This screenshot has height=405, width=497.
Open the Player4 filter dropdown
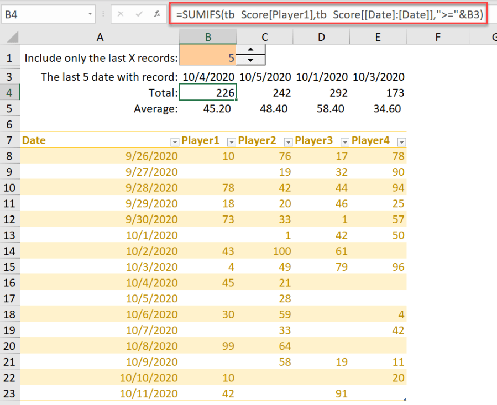coord(401,141)
